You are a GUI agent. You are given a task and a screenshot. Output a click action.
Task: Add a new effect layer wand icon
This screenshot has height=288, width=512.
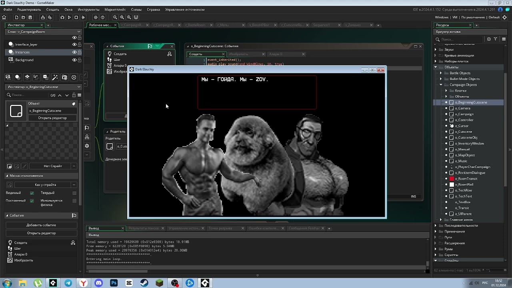55,77
